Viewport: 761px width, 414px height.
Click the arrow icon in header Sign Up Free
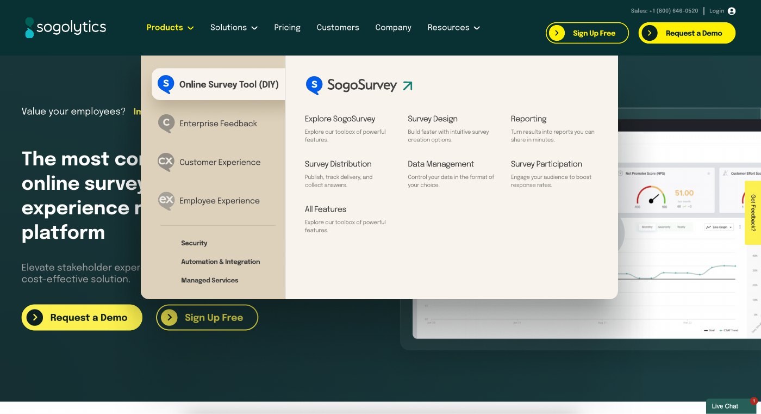pyautogui.click(x=557, y=33)
